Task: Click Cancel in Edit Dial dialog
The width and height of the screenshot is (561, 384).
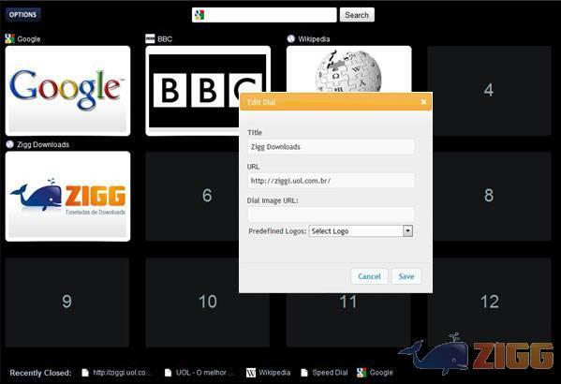Action: [369, 276]
